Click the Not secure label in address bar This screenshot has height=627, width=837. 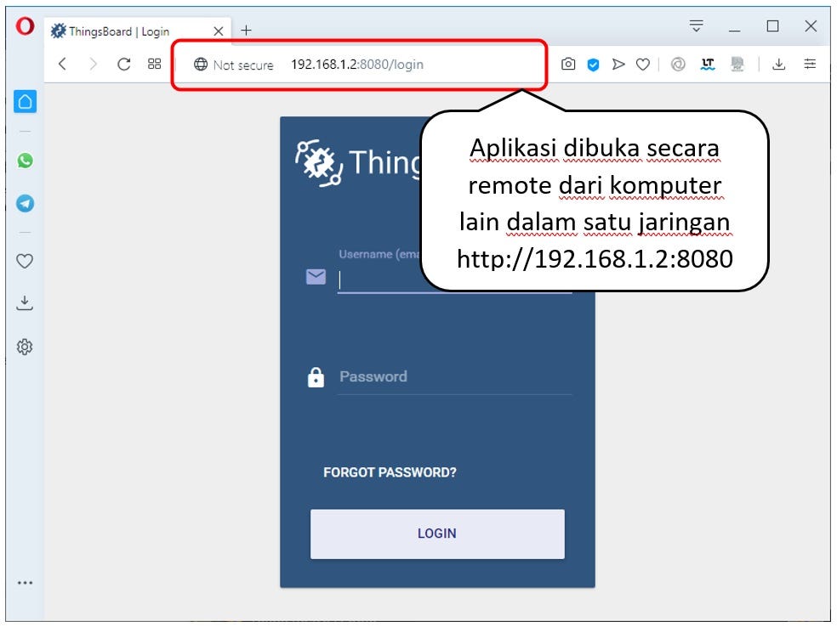coord(243,65)
